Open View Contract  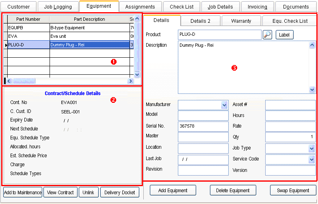point(61,193)
